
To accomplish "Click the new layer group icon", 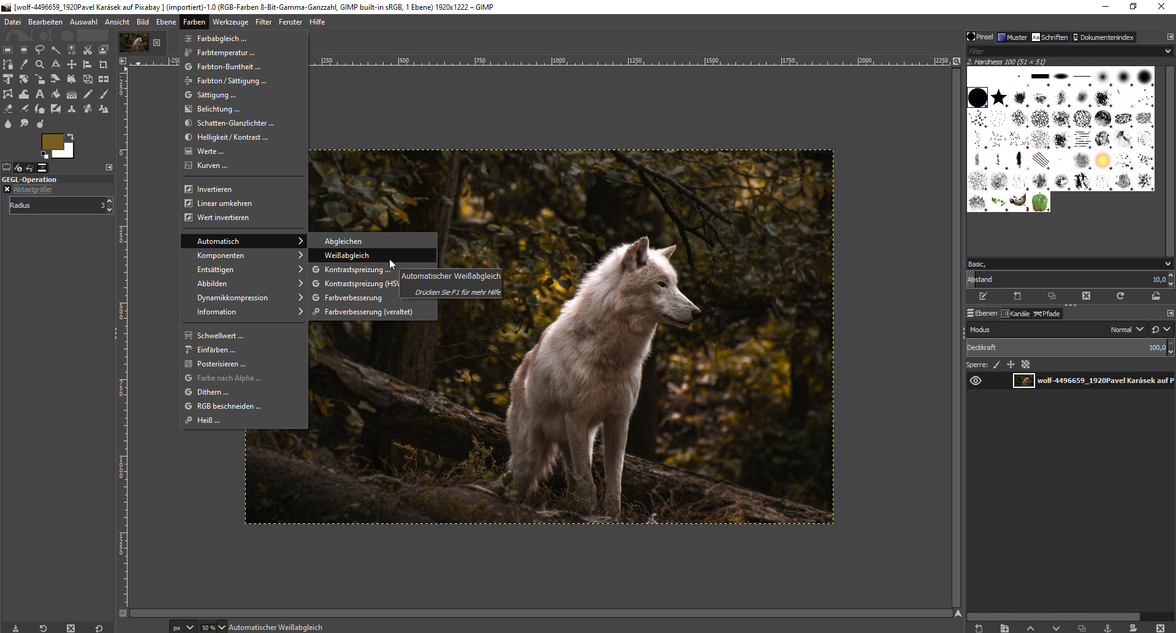I will [1004, 628].
